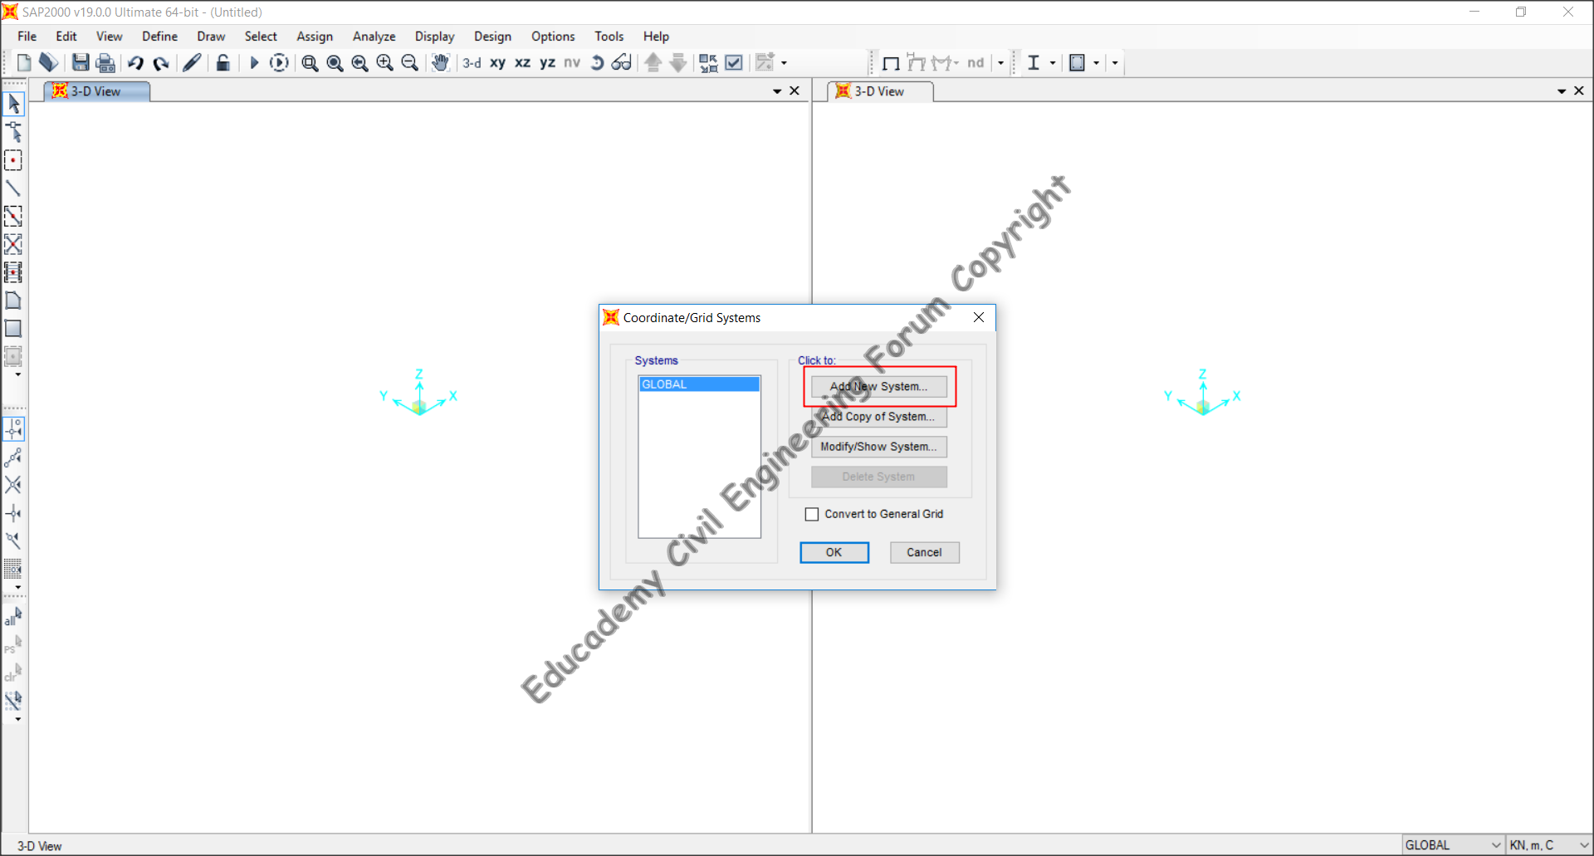Viewport: 1594px width, 856px height.
Task: Run analysis with the play arrow icon
Action: tap(254, 62)
